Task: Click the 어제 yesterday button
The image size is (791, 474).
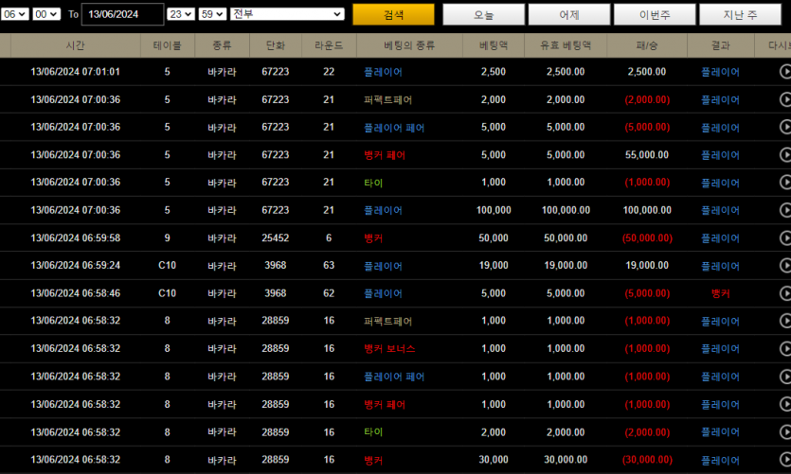Action: 569,14
